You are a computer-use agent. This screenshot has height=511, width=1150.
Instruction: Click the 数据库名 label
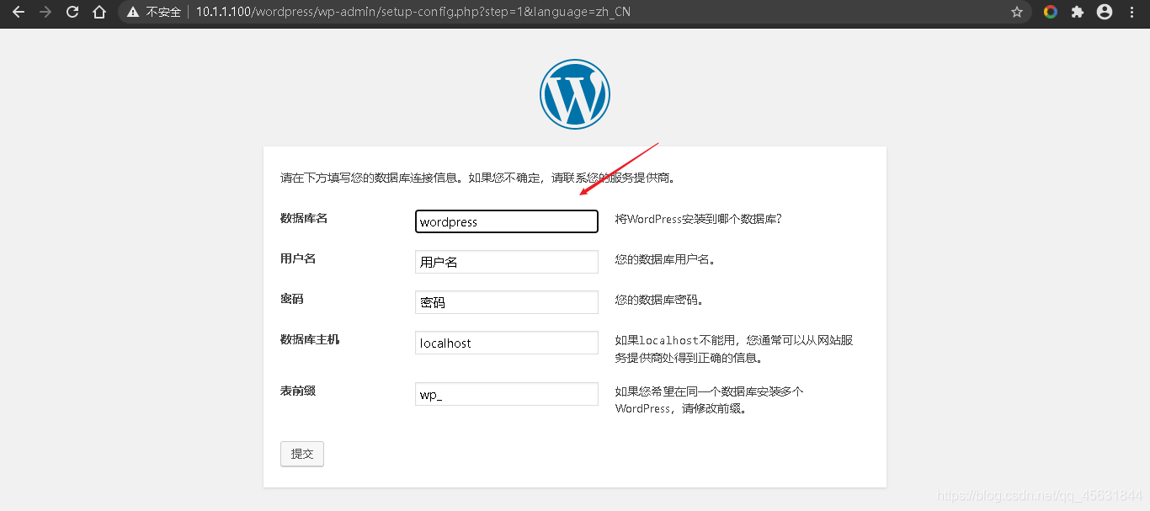304,218
